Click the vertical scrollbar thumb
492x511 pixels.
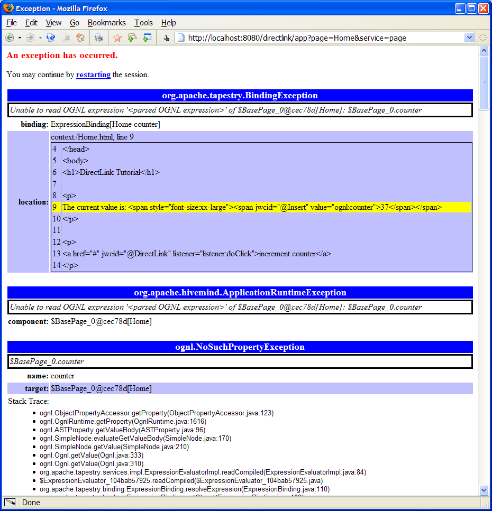[484, 82]
